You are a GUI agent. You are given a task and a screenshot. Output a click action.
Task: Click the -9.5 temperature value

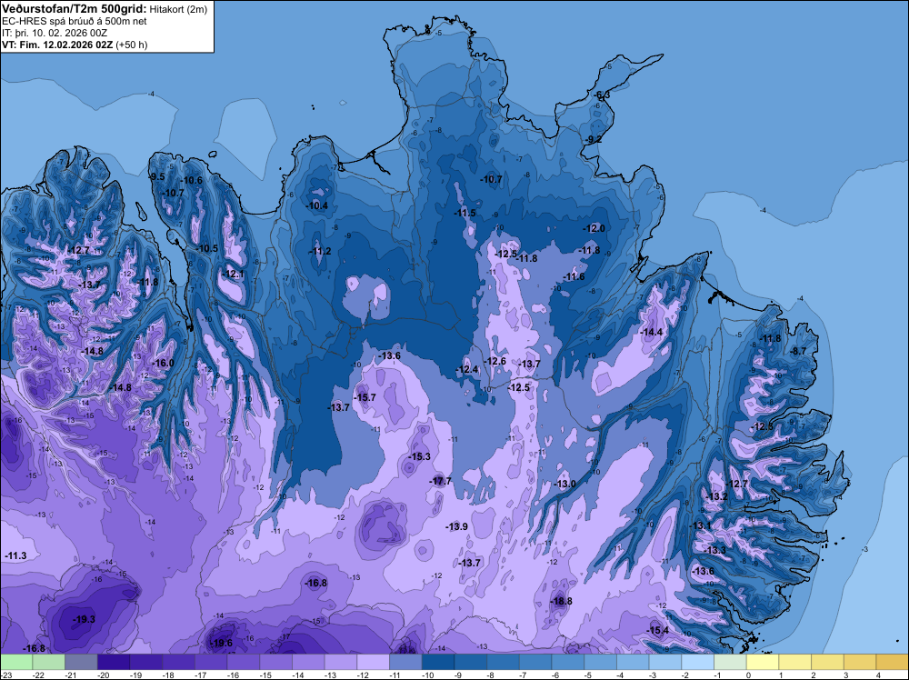point(157,176)
